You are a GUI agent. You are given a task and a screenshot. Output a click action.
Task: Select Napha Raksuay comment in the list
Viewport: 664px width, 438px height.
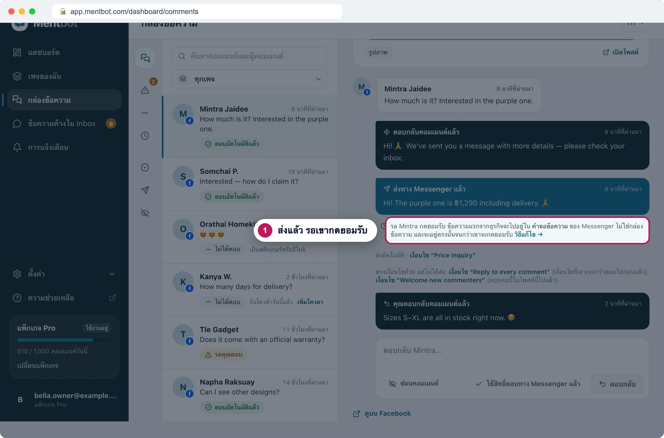tap(250, 395)
